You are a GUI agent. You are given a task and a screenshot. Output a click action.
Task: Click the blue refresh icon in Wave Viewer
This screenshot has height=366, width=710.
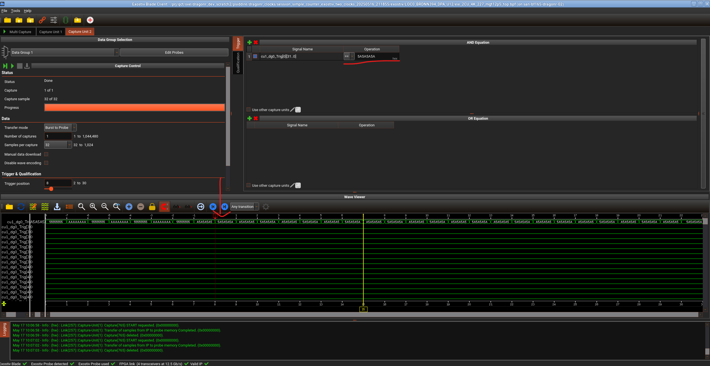(21, 207)
